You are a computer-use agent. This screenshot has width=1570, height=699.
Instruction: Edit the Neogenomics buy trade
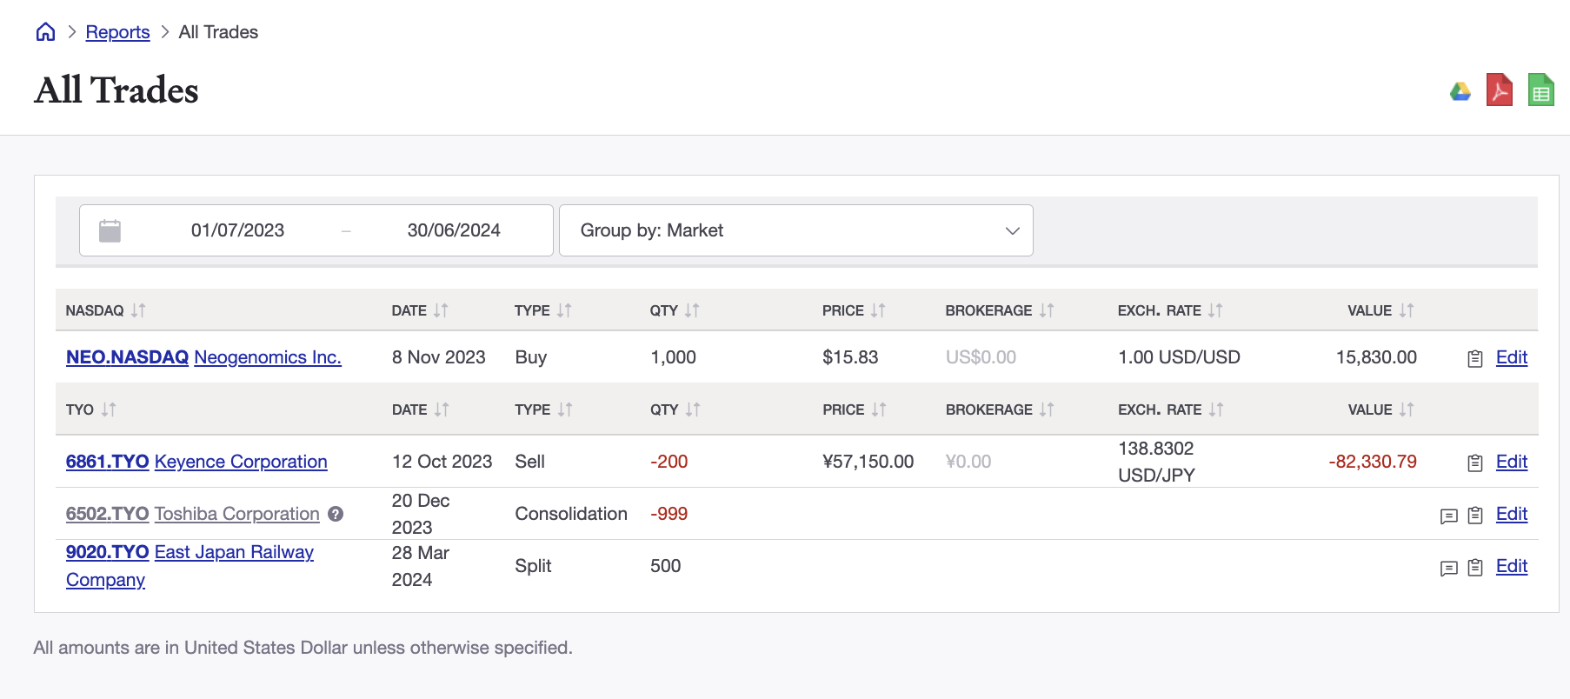(1512, 357)
